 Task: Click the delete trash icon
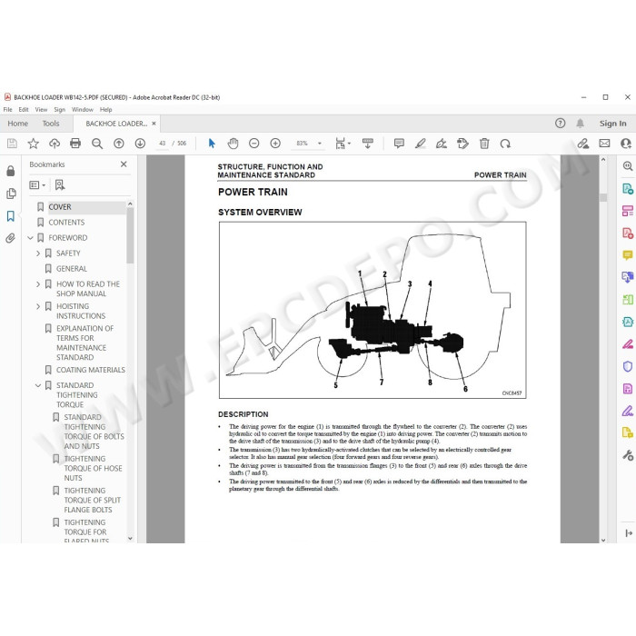(x=484, y=144)
